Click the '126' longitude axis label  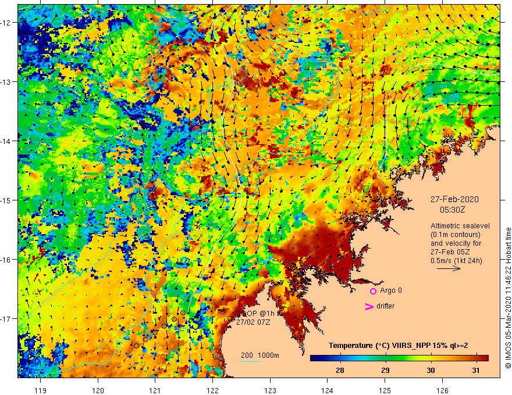pyautogui.click(x=442, y=390)
